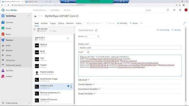This screenshot has height=106, width=189.
Task: Expand the Advanced section
Action: click(84, 80)
